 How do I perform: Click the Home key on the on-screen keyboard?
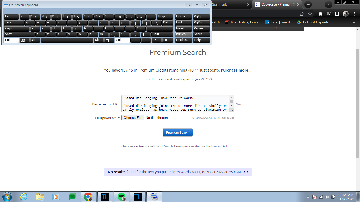pos(183,17)
